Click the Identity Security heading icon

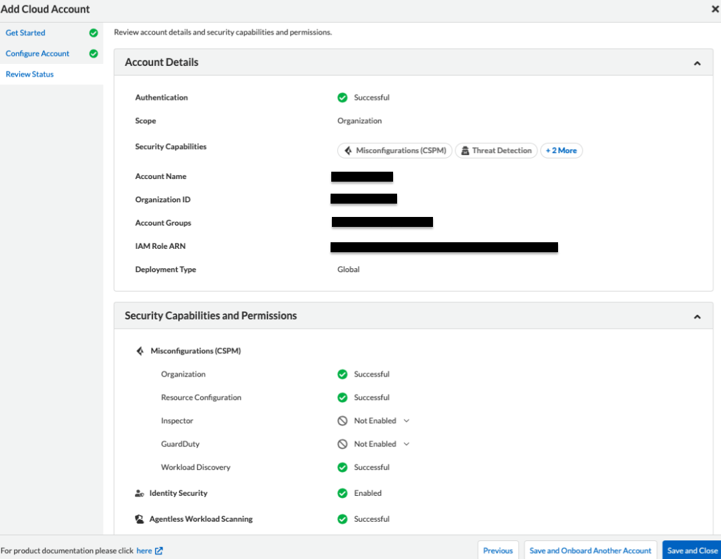pyautogui.click(x=139, y=493)
